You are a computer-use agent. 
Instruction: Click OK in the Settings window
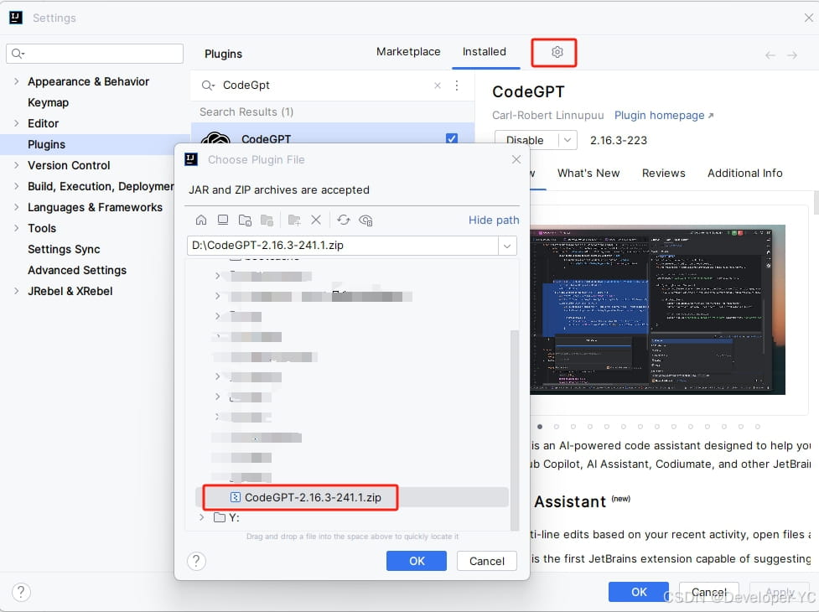click(639, 592)
